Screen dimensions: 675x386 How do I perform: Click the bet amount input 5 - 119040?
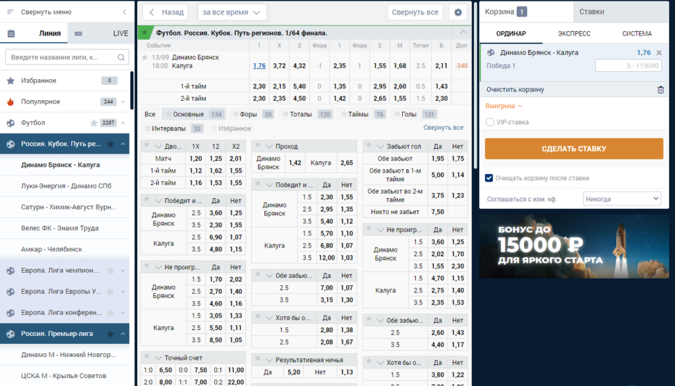coord(628,66)
